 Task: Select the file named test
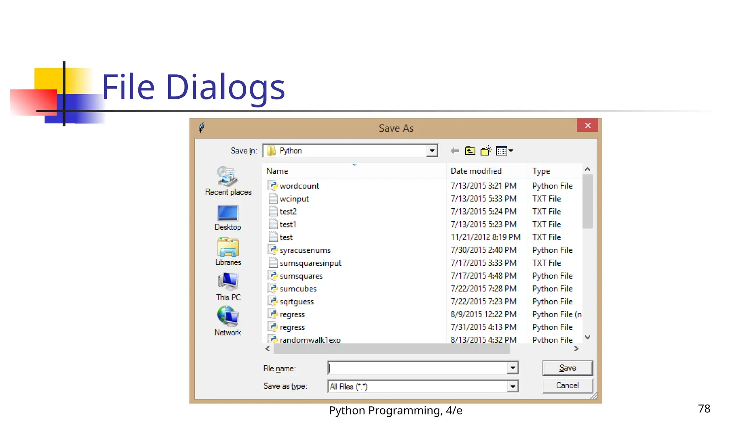(x=286, y=237)
